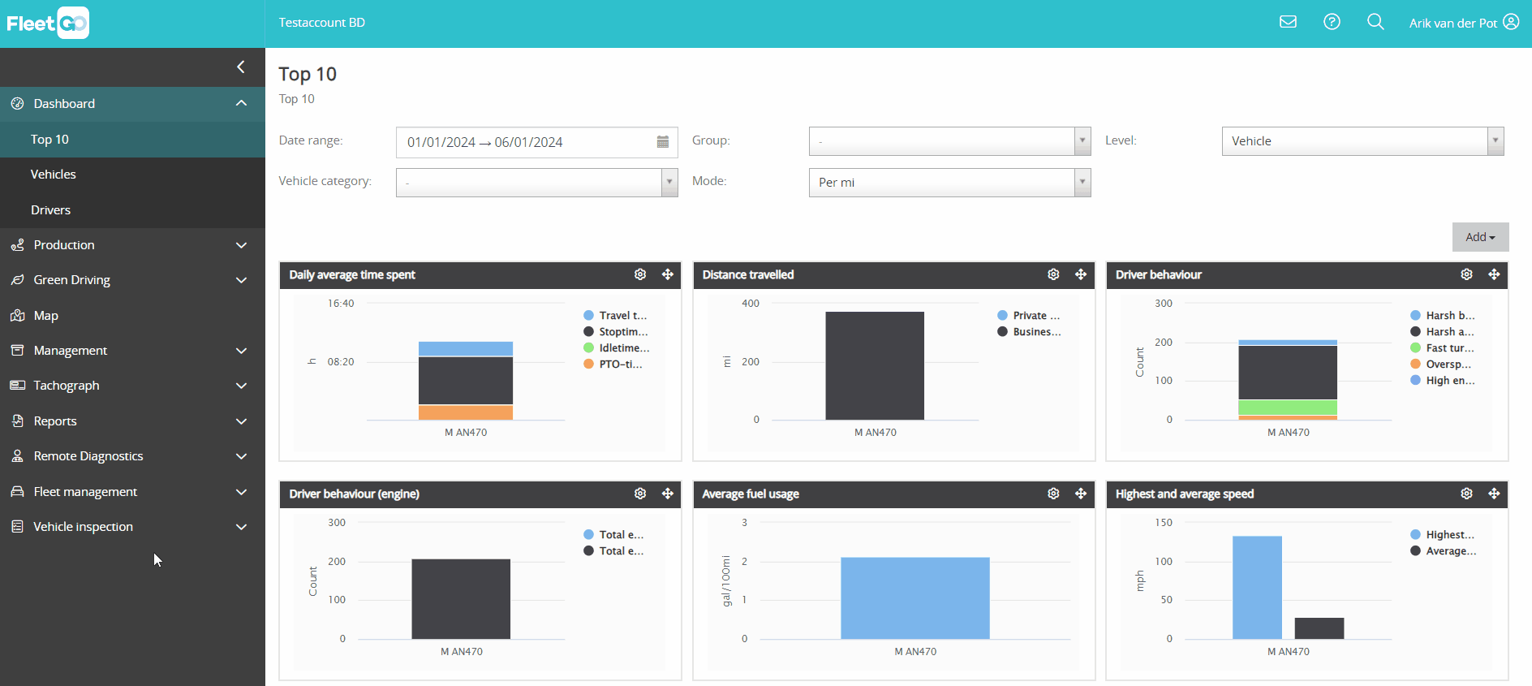The image size is (1532, 686).
Task: Click the blue Highest speed bar
Action: 1257,588
